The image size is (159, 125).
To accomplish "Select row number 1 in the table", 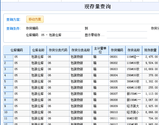I will pos(8,57).
